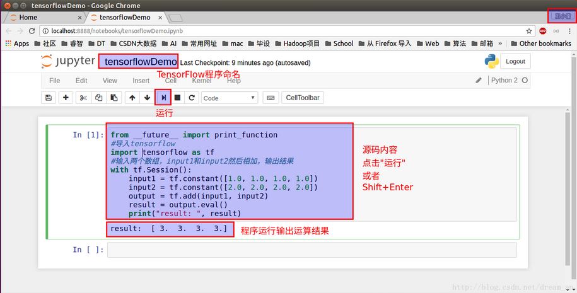Click the empty input cell In [ ]
577x293 pixels.
click(312, 250)
